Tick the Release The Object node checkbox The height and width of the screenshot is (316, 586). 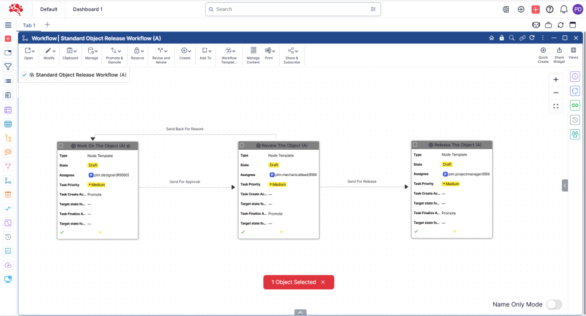coord(415,145)
